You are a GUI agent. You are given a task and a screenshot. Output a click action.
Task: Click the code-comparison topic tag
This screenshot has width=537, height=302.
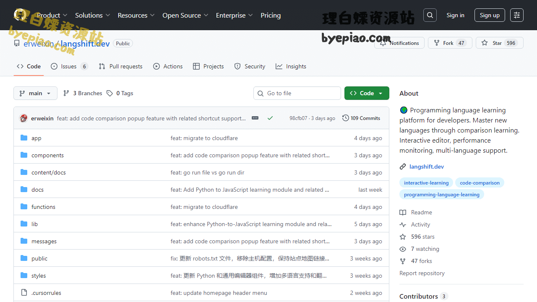[x=480, y=182]
